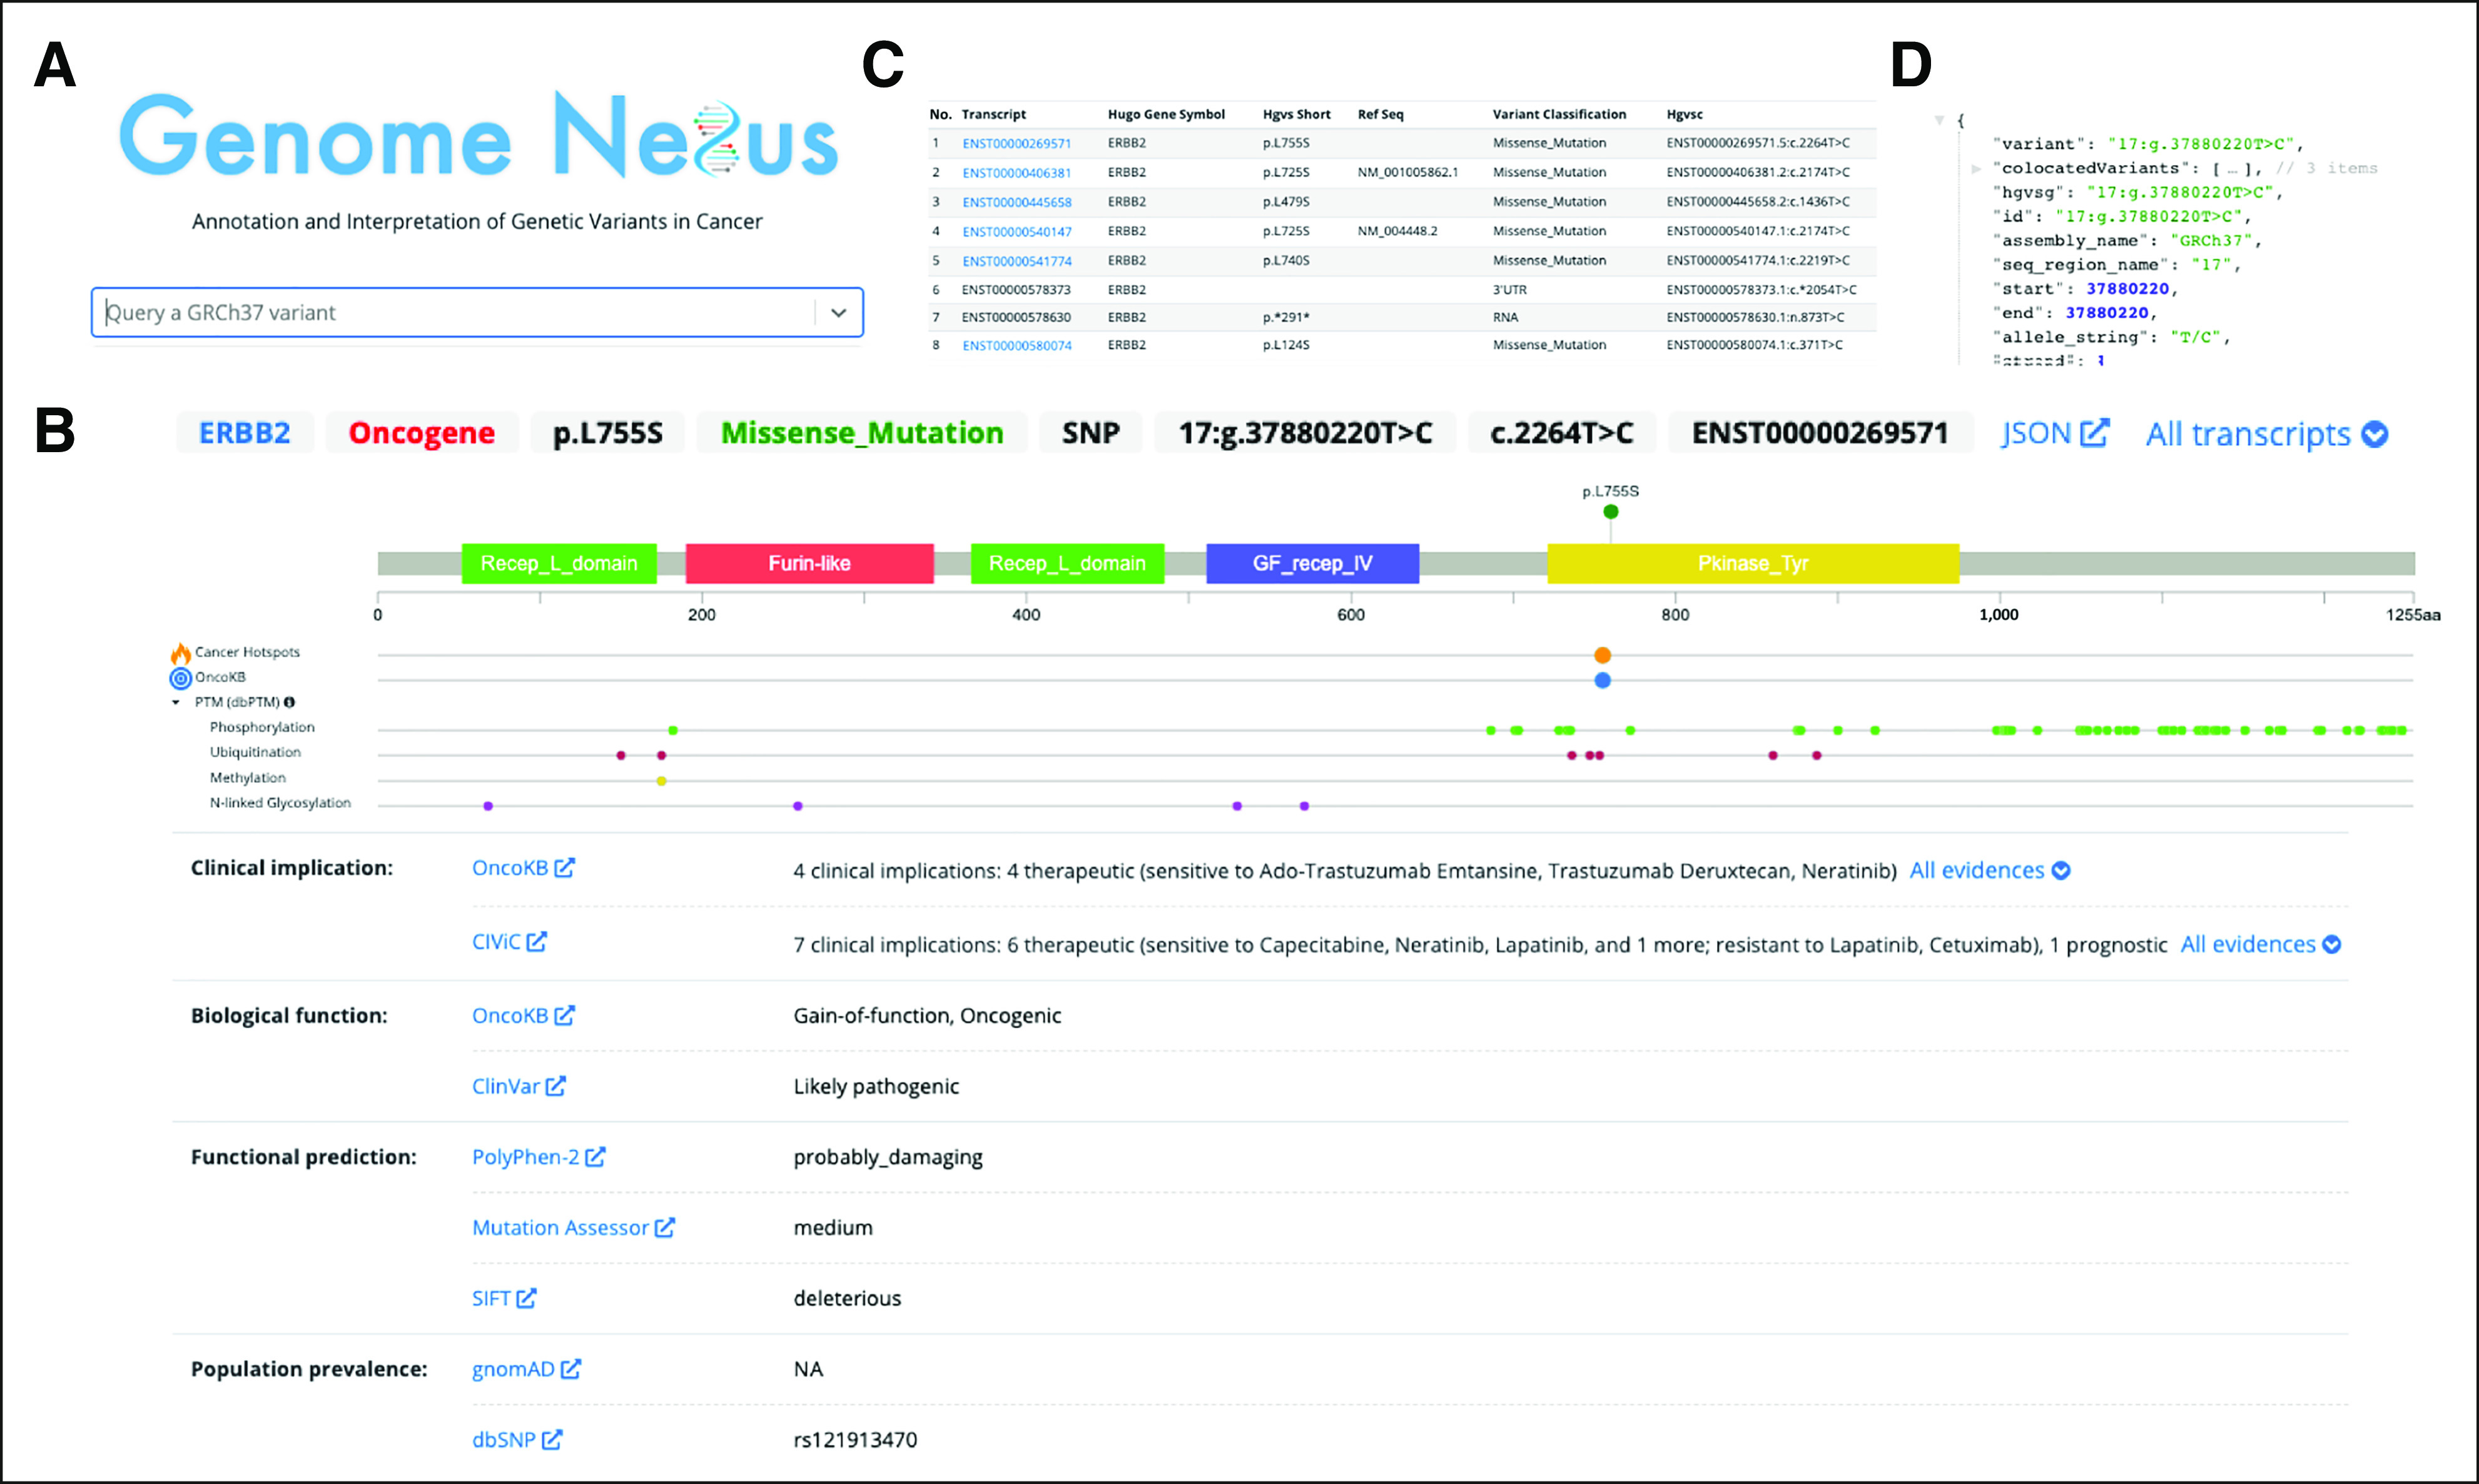Select the red Furin-like domain block

[x=810, y=563]
